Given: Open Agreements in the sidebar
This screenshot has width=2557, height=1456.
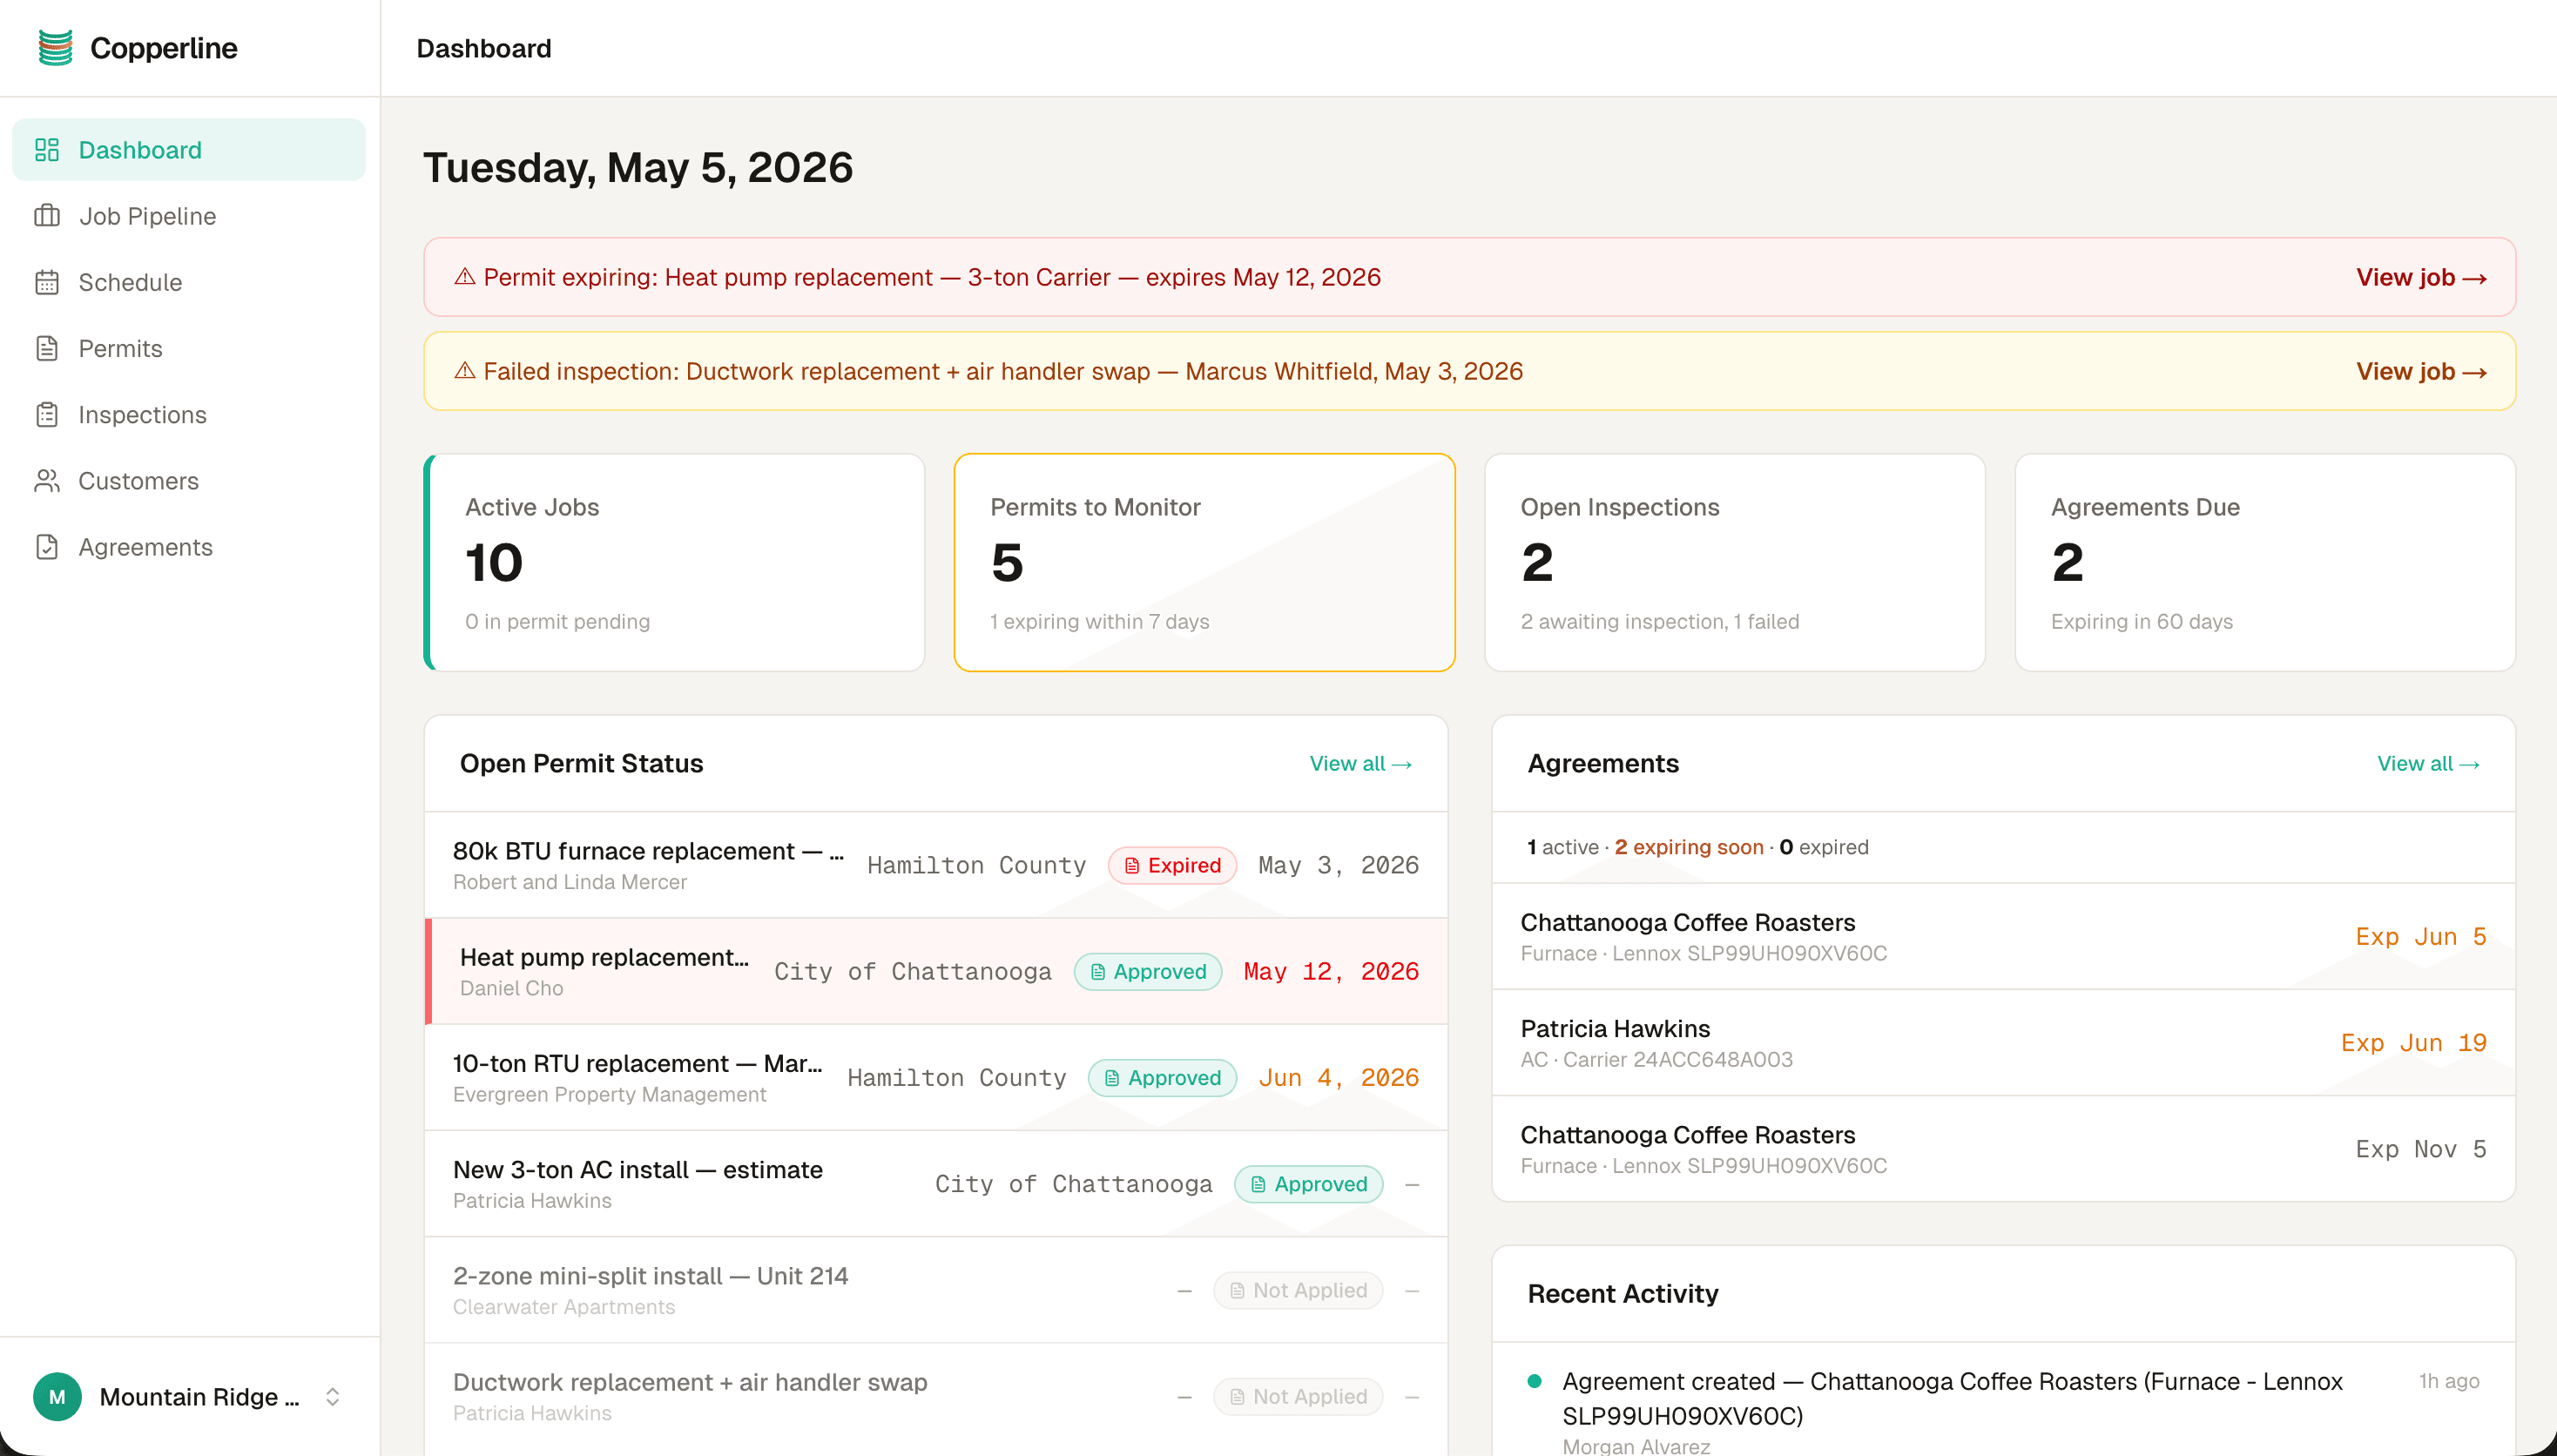Looking at the screenshot, I should tap(189, 547).
